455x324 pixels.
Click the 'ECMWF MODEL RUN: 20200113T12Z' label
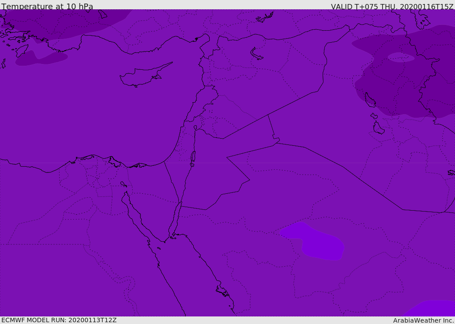tap(59, 320)
